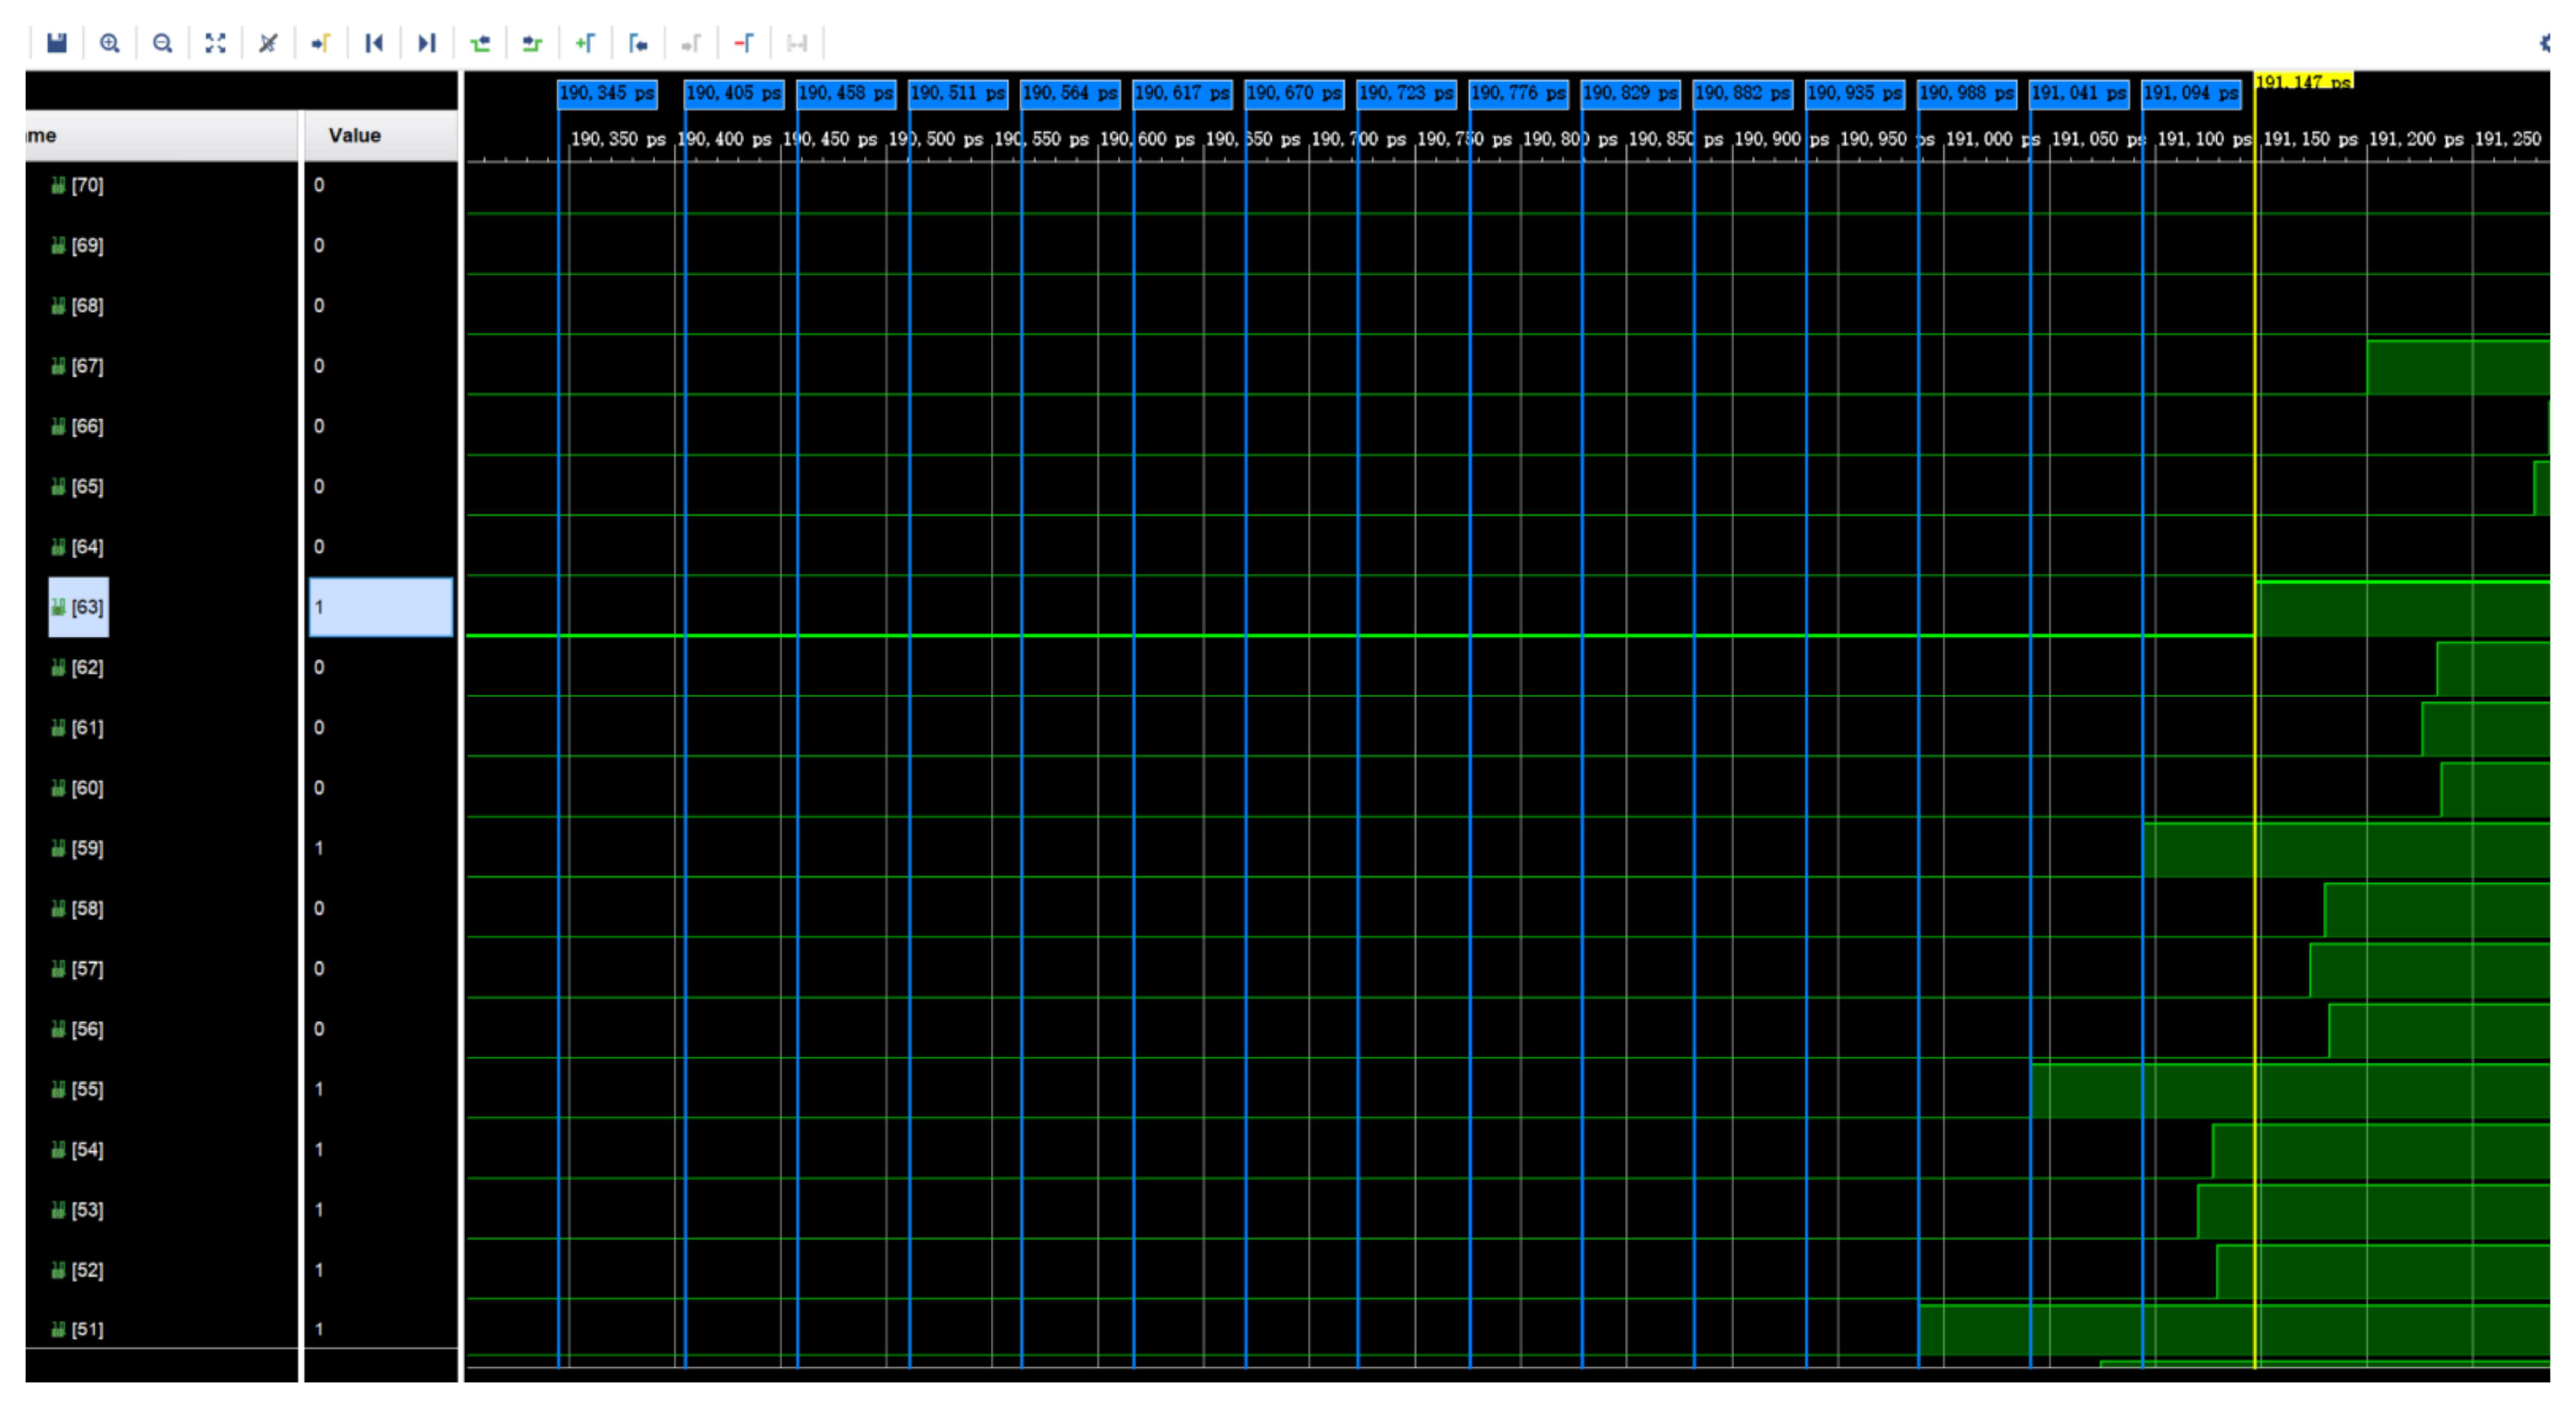Click the Save waveform configuration icon
2576x1408 pixels.
point(57,43)
